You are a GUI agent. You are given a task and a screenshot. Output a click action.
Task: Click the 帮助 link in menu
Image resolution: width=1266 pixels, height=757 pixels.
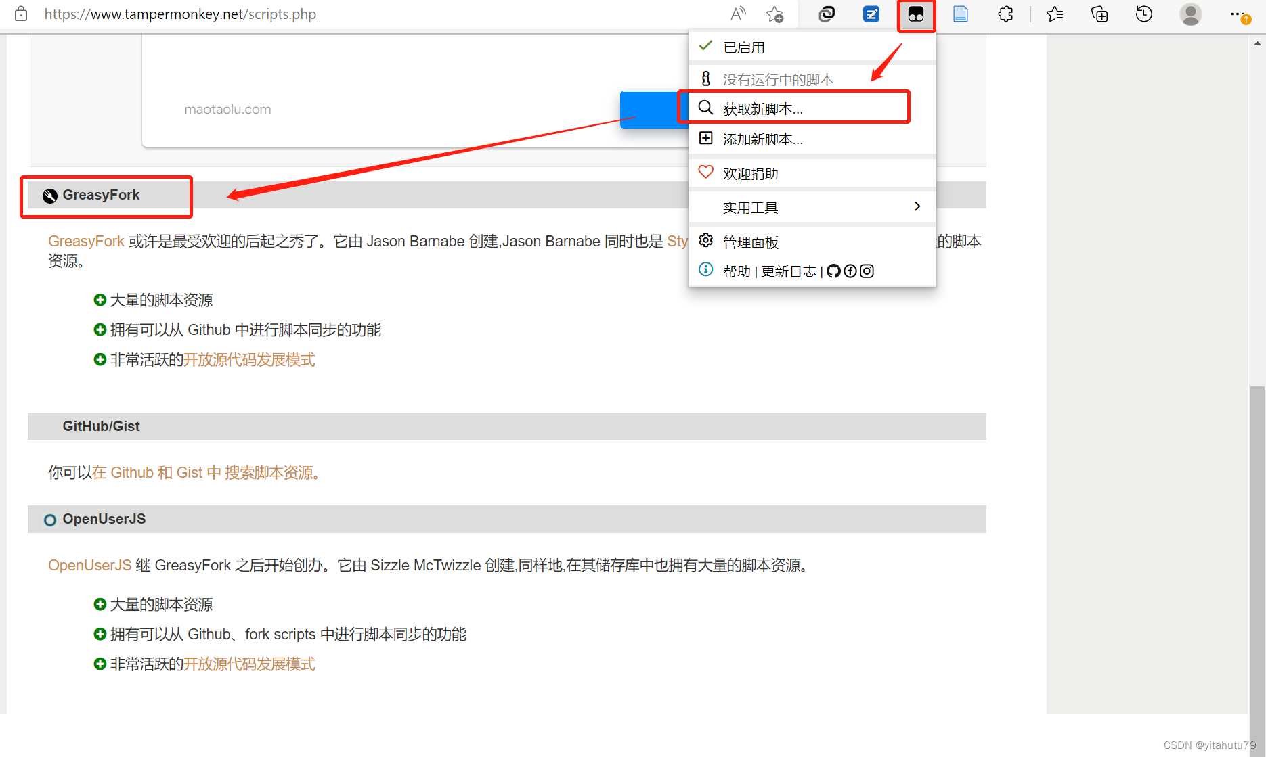(x=737, y=271)
